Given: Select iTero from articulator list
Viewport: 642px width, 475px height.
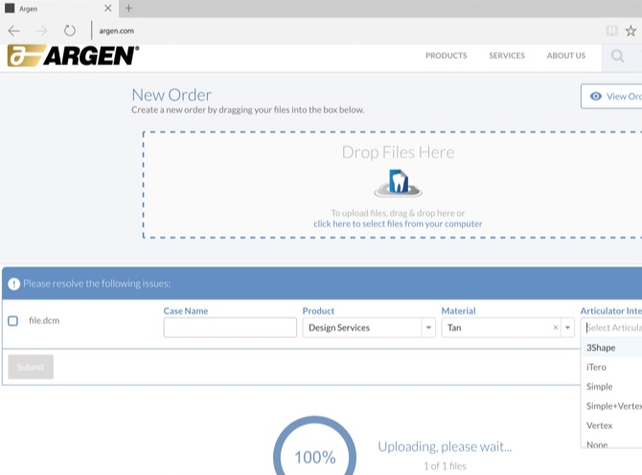Looking at the screenshot, I should [x=611, y=367].
